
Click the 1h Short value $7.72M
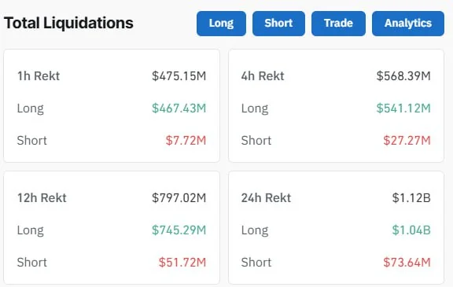coord(186,141)
